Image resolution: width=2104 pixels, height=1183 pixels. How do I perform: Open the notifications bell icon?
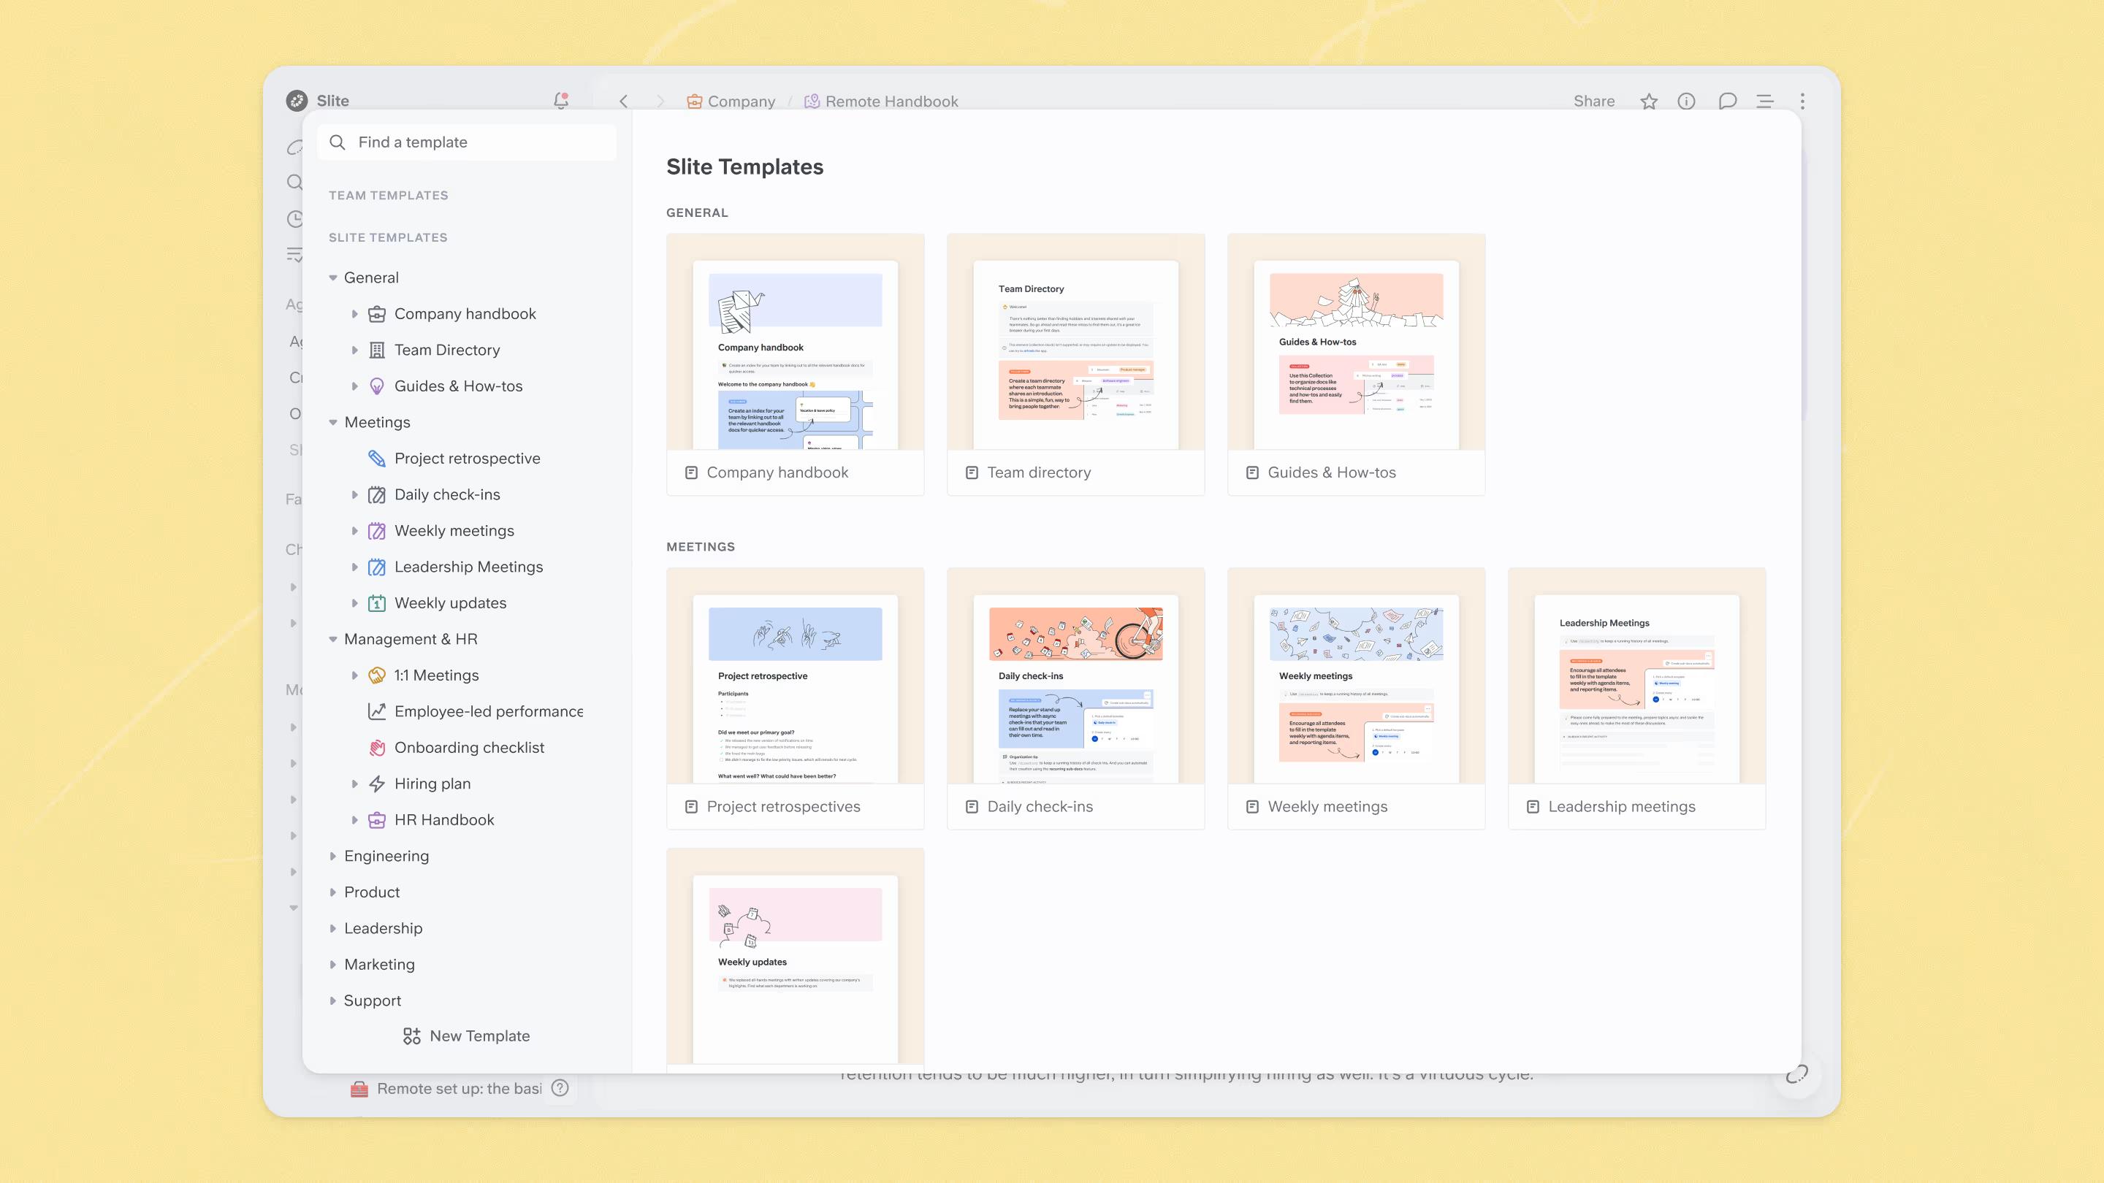point(560,101)
